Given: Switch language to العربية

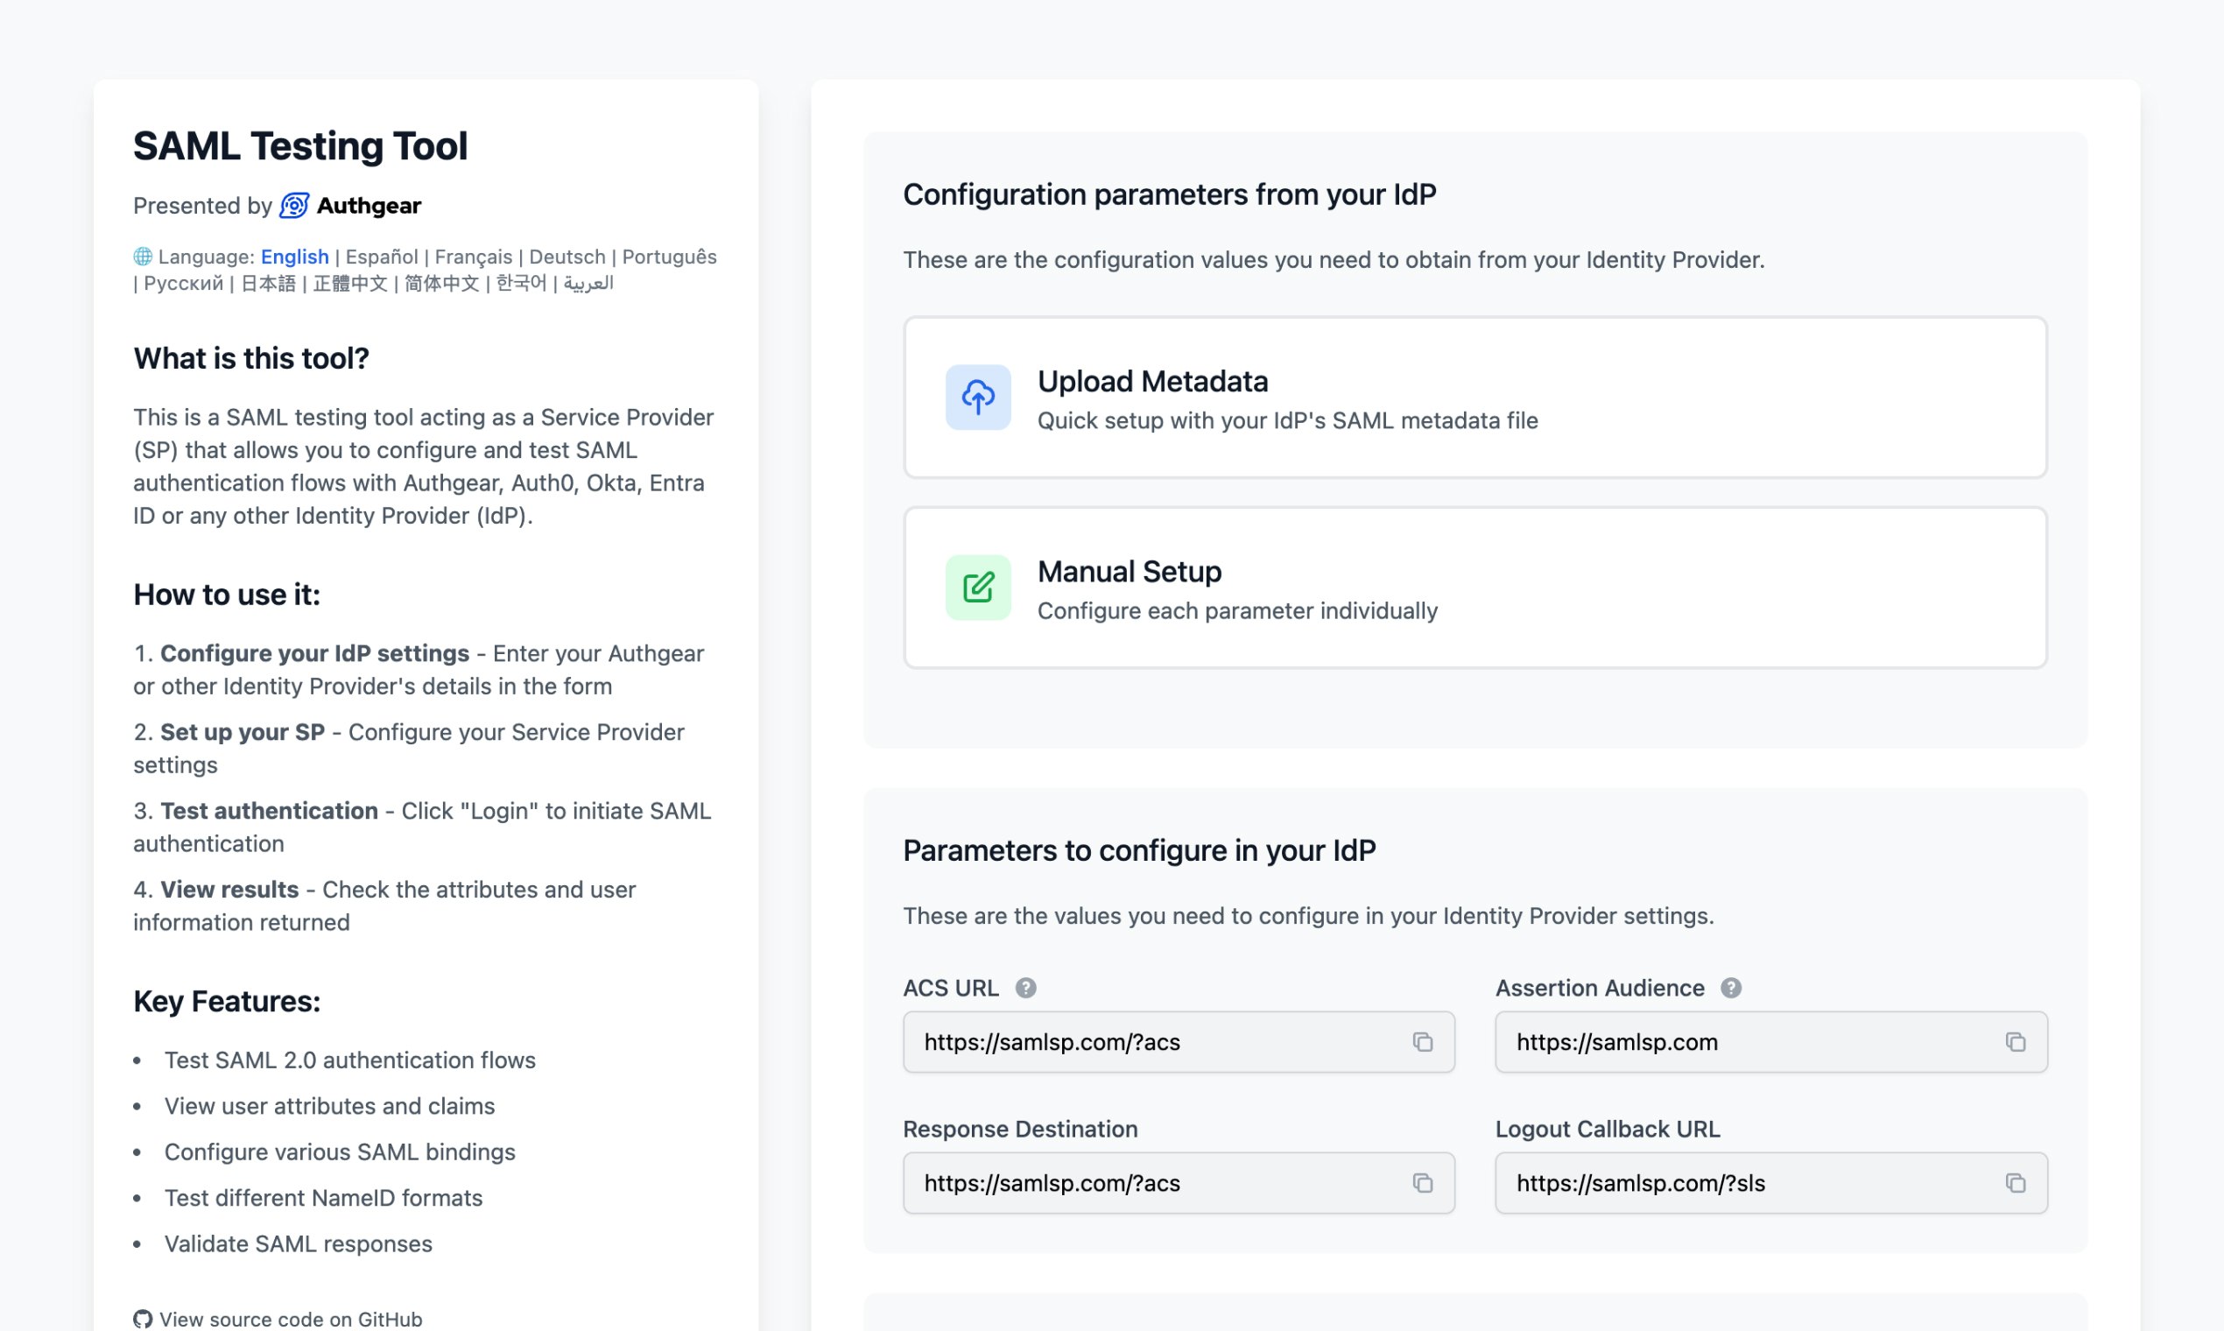Looking at the screenshot, I should [x=588, y=284].
